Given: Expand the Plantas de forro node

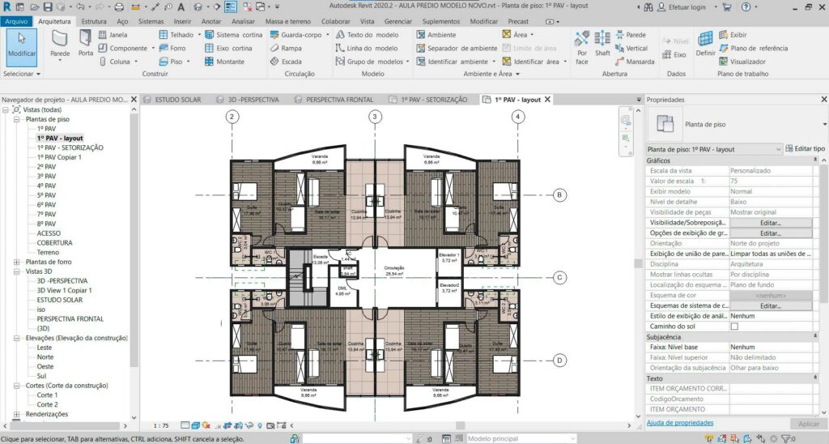Looking at the screenshot, I should click(x=16, y=262).
